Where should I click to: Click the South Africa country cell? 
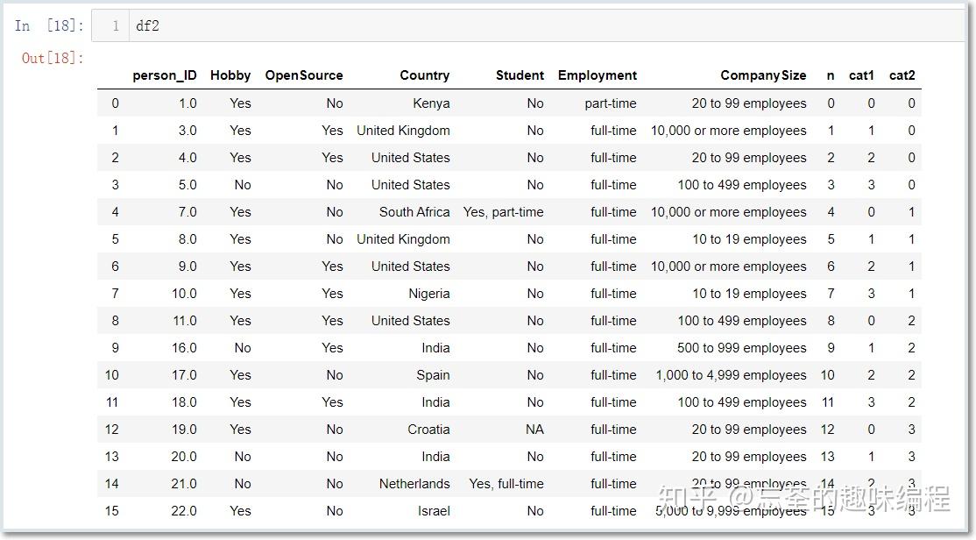(x=414, y=212)
